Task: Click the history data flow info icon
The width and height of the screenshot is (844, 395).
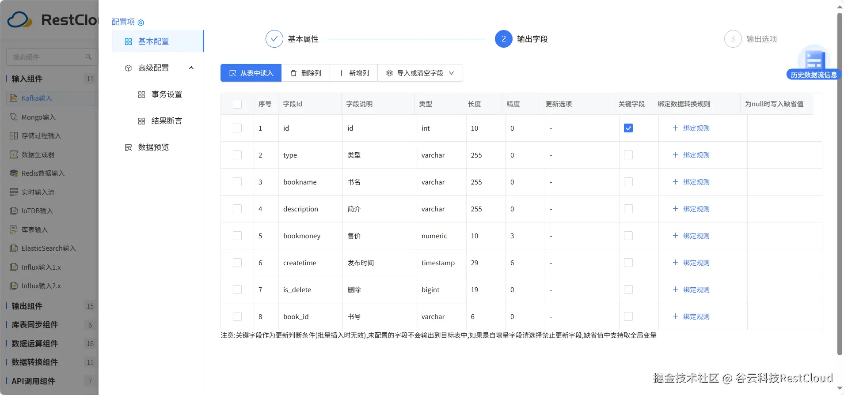Action: pos(814,61)
